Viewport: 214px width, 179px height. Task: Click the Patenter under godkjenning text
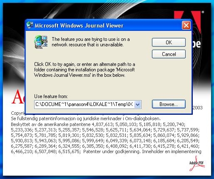coord(112,151)
